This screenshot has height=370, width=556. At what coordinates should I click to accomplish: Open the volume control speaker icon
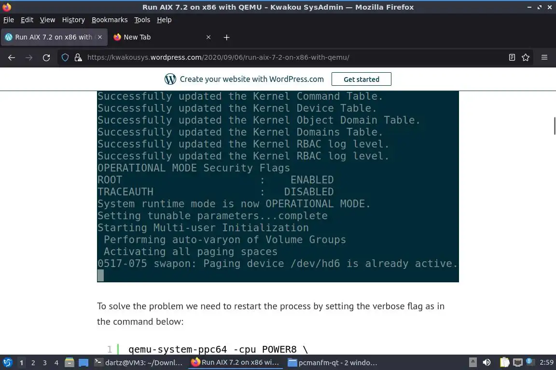coord(487,363)
